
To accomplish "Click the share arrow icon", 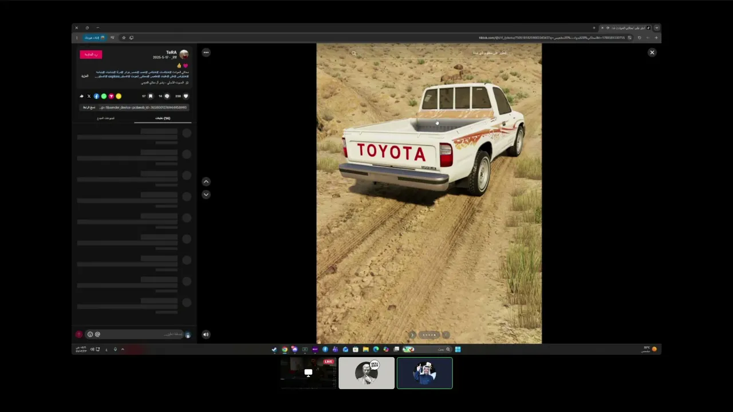I will (x=81, y=96).
